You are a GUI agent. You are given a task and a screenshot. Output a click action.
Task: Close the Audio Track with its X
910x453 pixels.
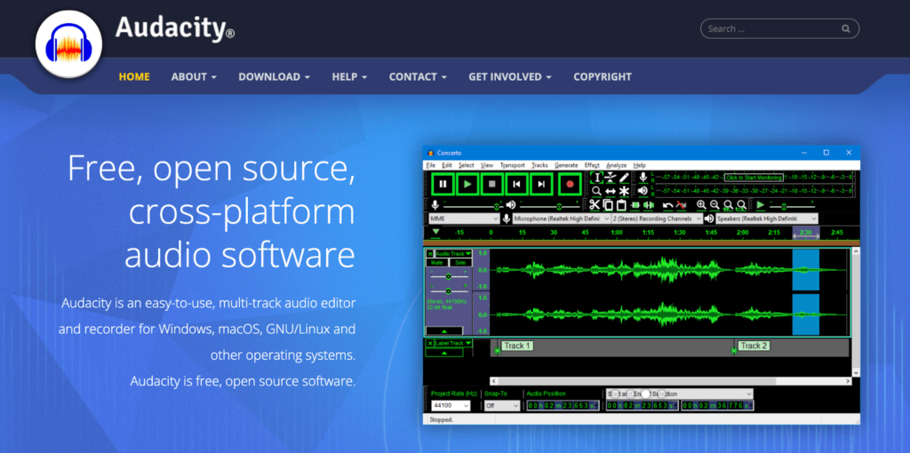[x=430, y=253]
